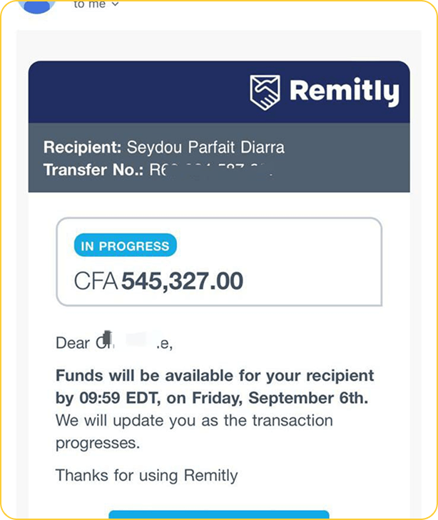The width and height of the screenshot is (438, 520).
Task: Click the "CFA" currency code
Action: click(96, 281)
